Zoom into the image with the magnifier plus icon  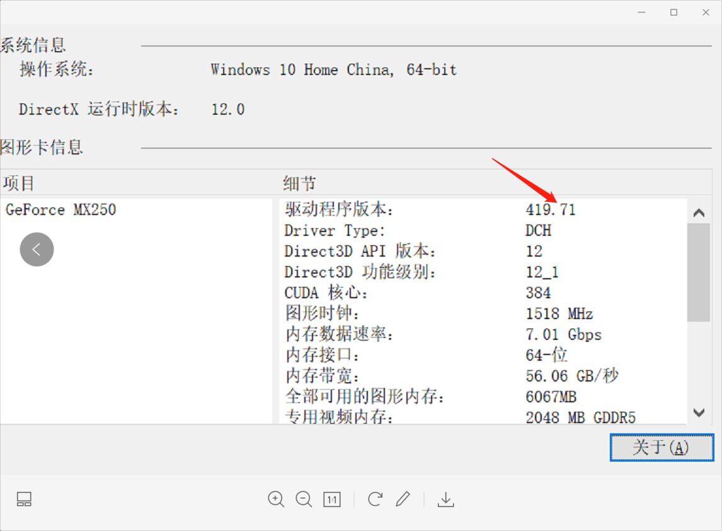pos(276,499)
